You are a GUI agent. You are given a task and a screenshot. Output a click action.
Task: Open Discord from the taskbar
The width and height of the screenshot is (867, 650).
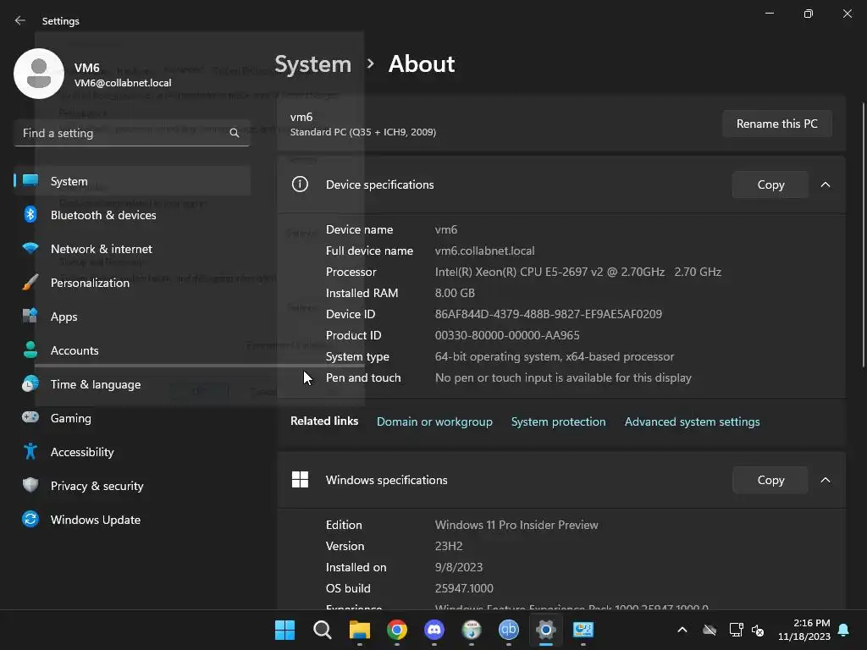click(x=434, y=630)
